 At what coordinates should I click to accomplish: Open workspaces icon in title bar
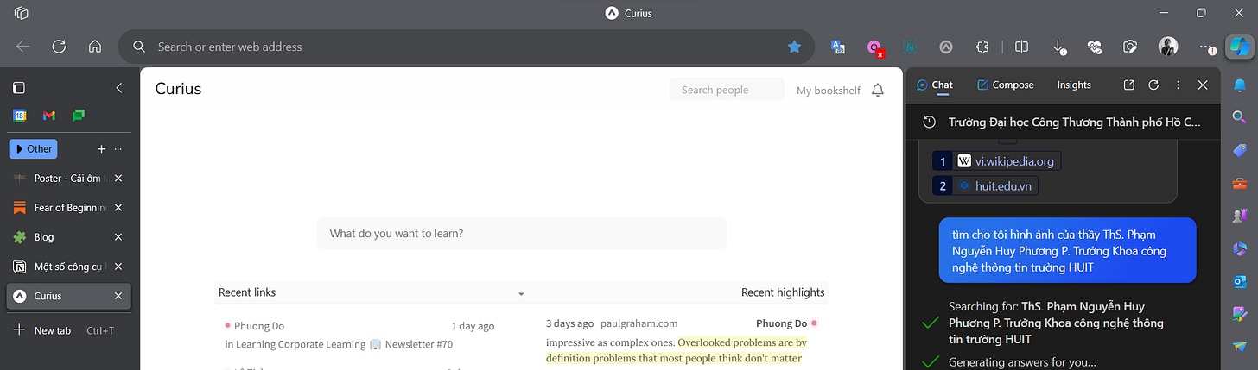(22, 13)
